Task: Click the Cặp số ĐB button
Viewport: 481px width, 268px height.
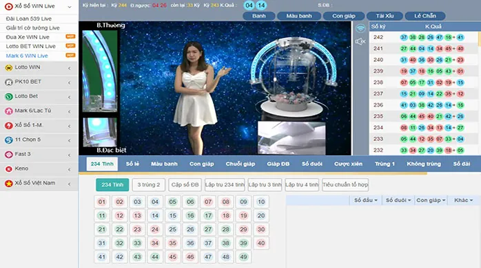Action: [185, 185]
